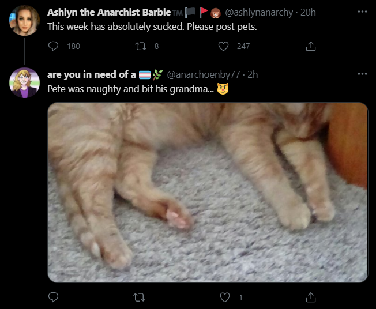This screenshot has width=376, height=309.
Task: Open the 20h timestamp of Ashlyn's tweet
Action: pyautogui.click(x=308, y=12)
